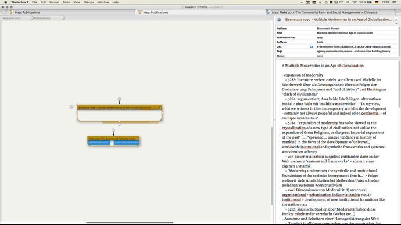Screen dimensions: 401x225
Task: Go to research 2017 breadcrumb
Action: [x=12, y=18]
